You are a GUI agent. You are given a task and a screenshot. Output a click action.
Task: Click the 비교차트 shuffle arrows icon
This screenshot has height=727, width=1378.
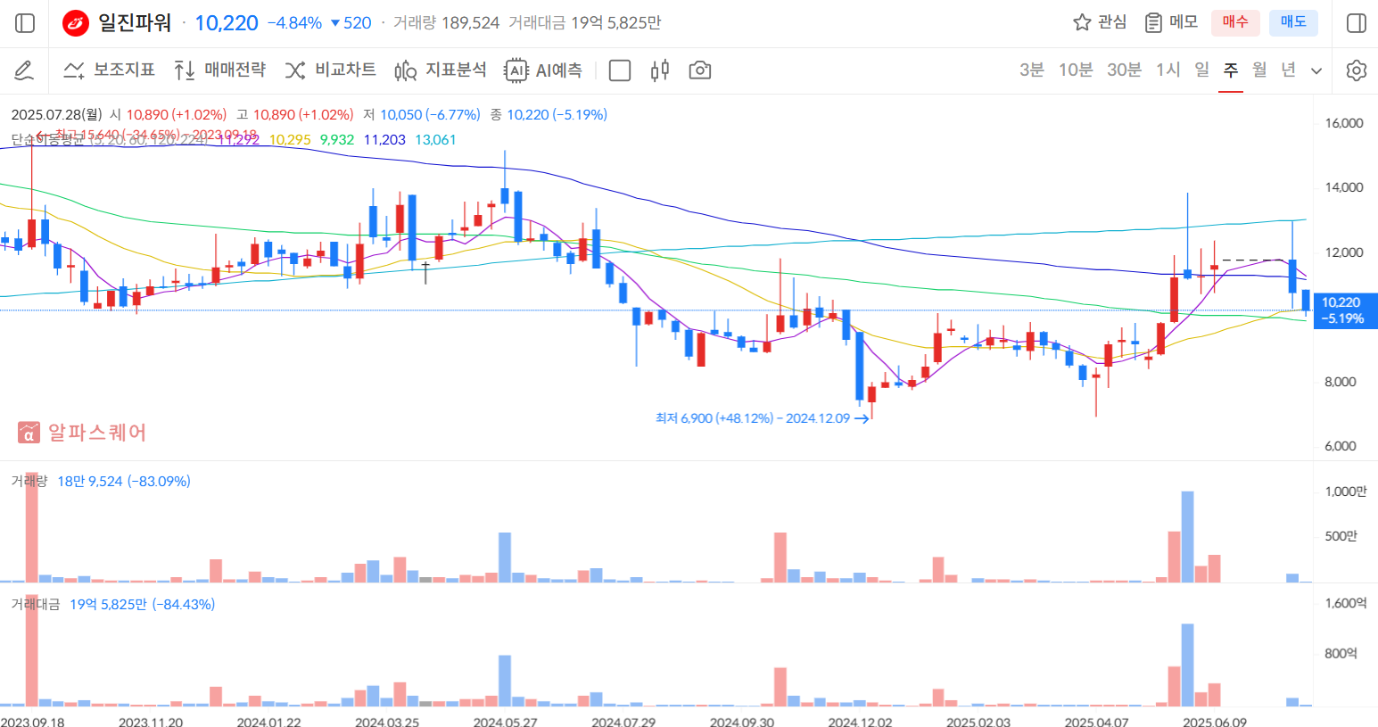click(x=295, y=70)
